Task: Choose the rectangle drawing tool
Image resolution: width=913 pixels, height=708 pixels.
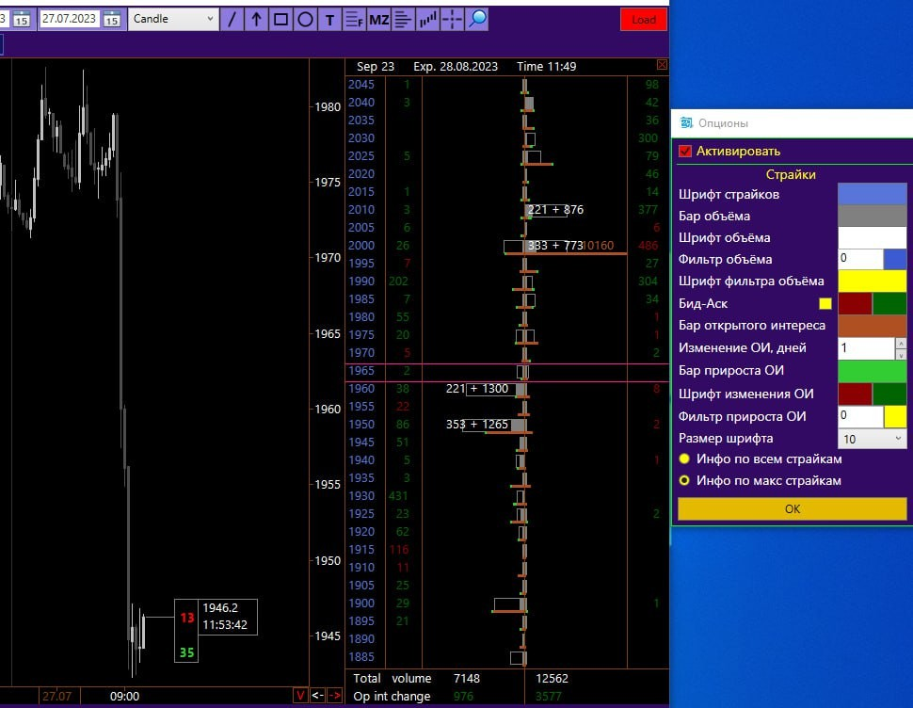Action: pos(280,19)
